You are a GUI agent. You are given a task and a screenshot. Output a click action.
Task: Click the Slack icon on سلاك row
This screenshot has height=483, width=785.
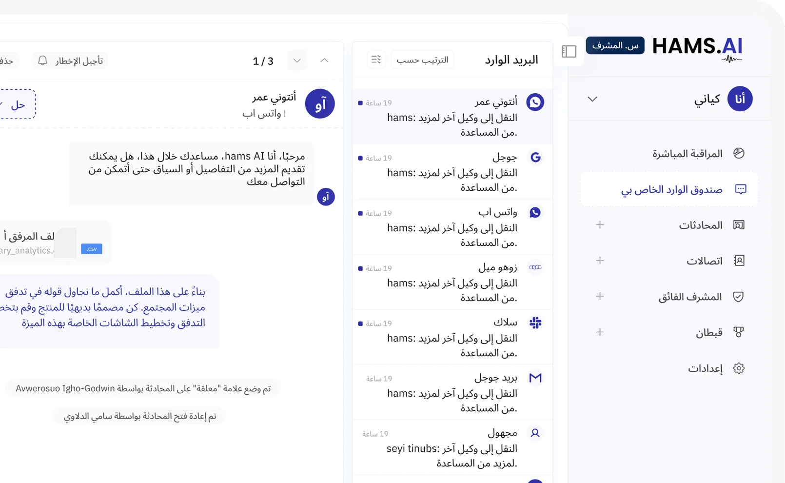pos(535,322)
